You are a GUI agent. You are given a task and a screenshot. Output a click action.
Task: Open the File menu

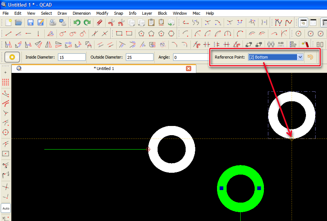(x=6, y=13)
